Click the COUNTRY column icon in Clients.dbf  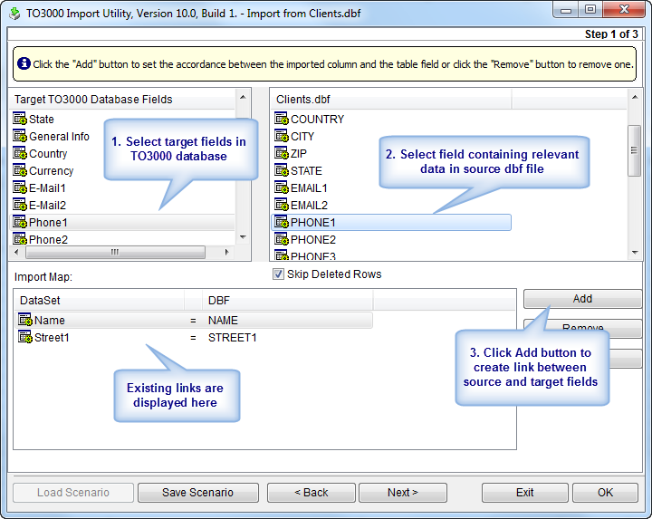point(282,119)
